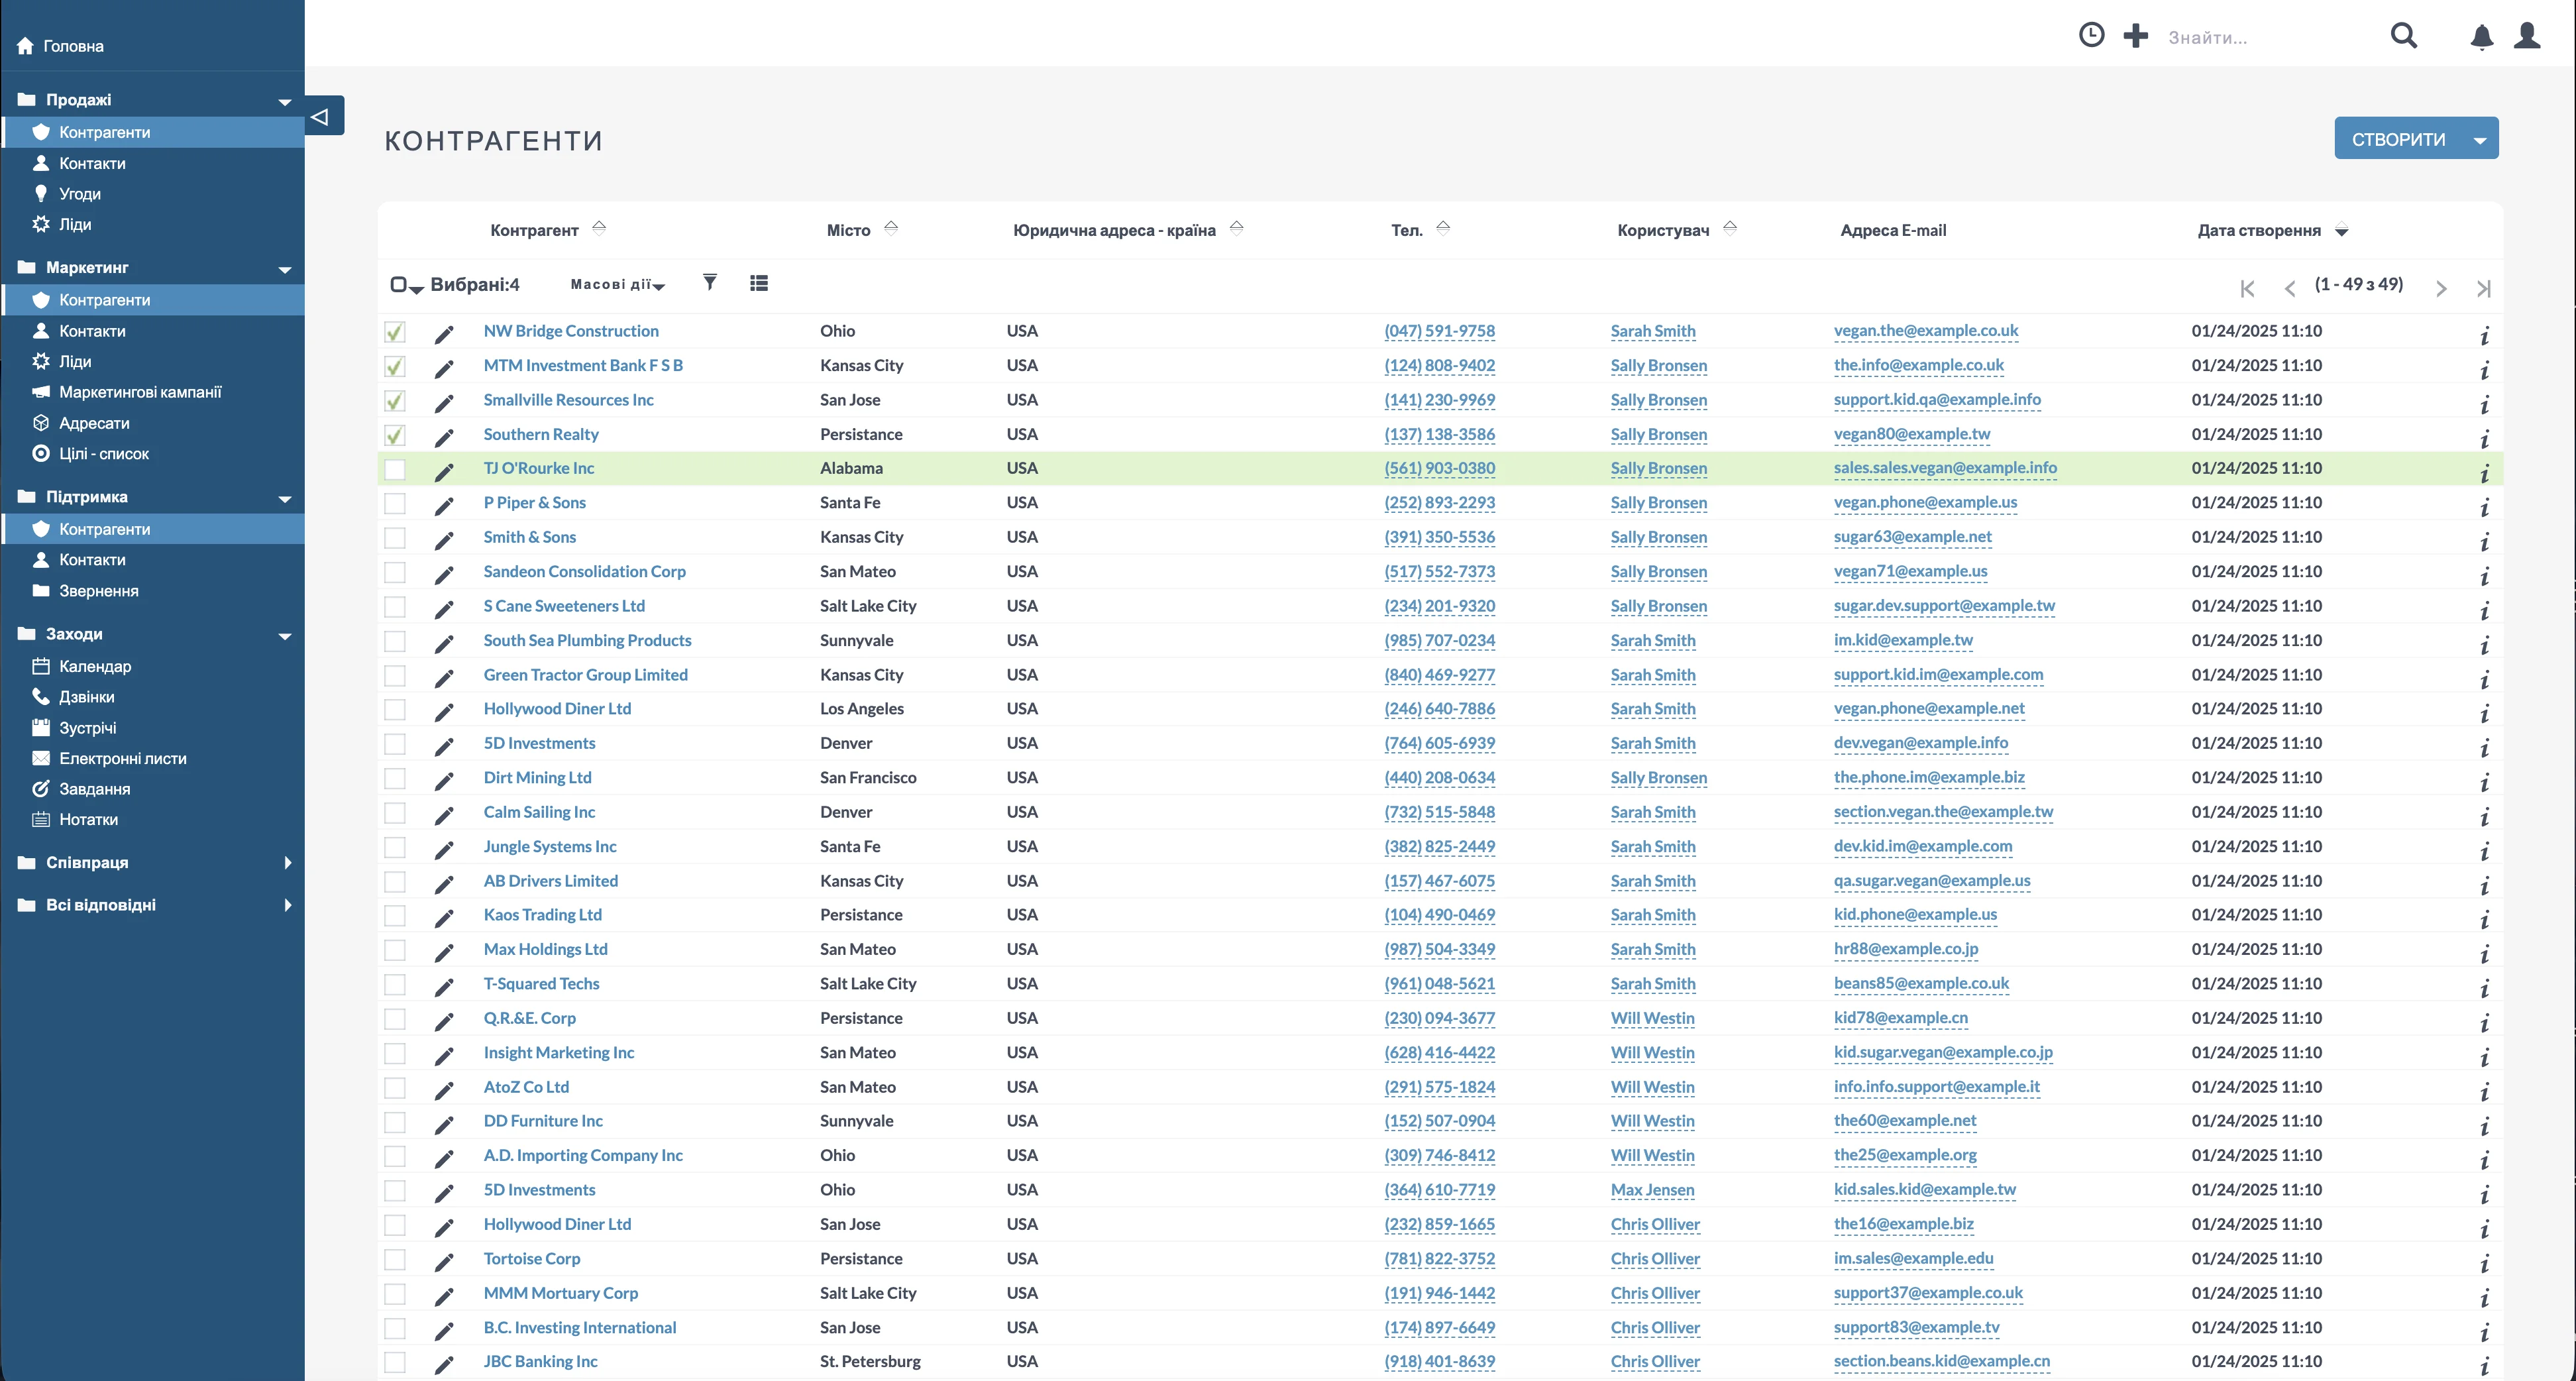The width and height of the screenshot is (2576, 1381).
Task: Uncheck the Southern Realty row checkbox
Action: pos(395,435)
